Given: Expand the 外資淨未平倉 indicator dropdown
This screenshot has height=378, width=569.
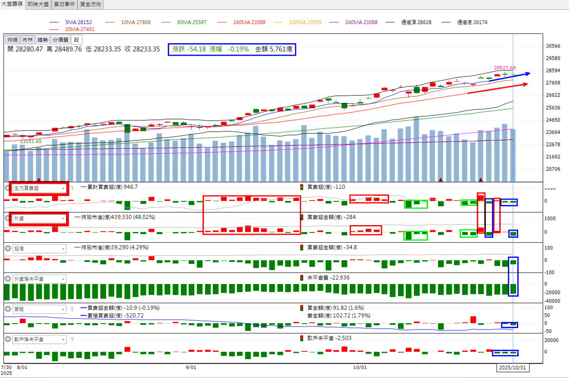Looking at the screenshot, I should tap(39, 279).
